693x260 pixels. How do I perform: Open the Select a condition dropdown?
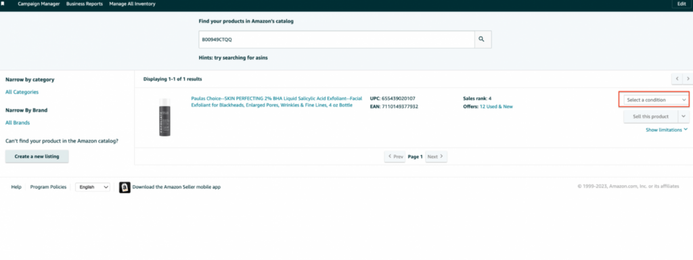pos(656,100)
